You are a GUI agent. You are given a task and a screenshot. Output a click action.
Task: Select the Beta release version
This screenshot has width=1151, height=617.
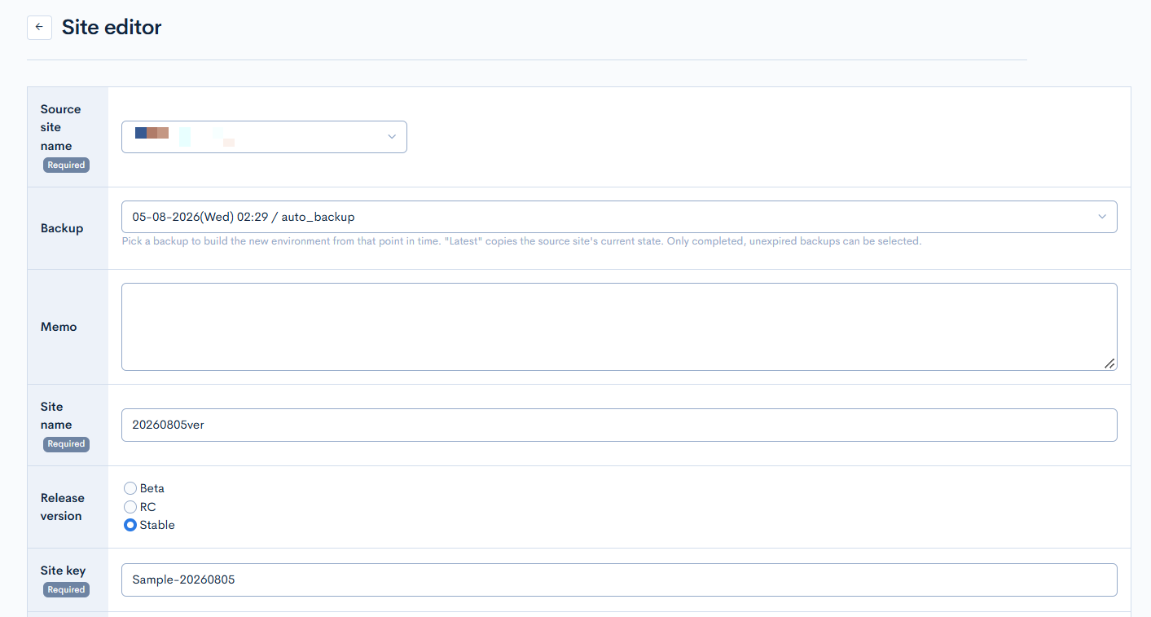[x=130, y=488]
